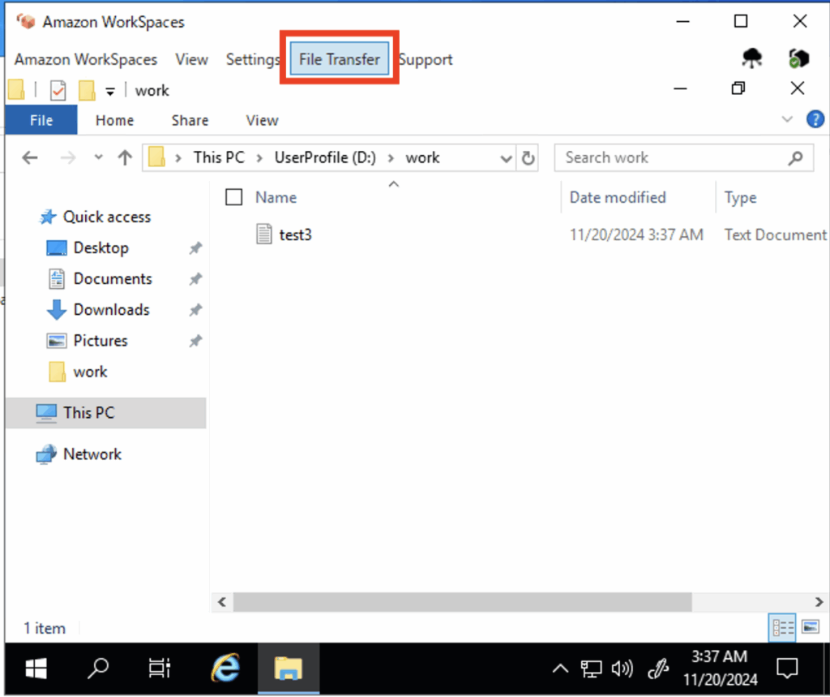Tick the select-all checkbox beside Name
Viewport: 830px width, 697px height.
234,197
